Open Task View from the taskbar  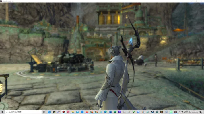(x=44, y=112)
